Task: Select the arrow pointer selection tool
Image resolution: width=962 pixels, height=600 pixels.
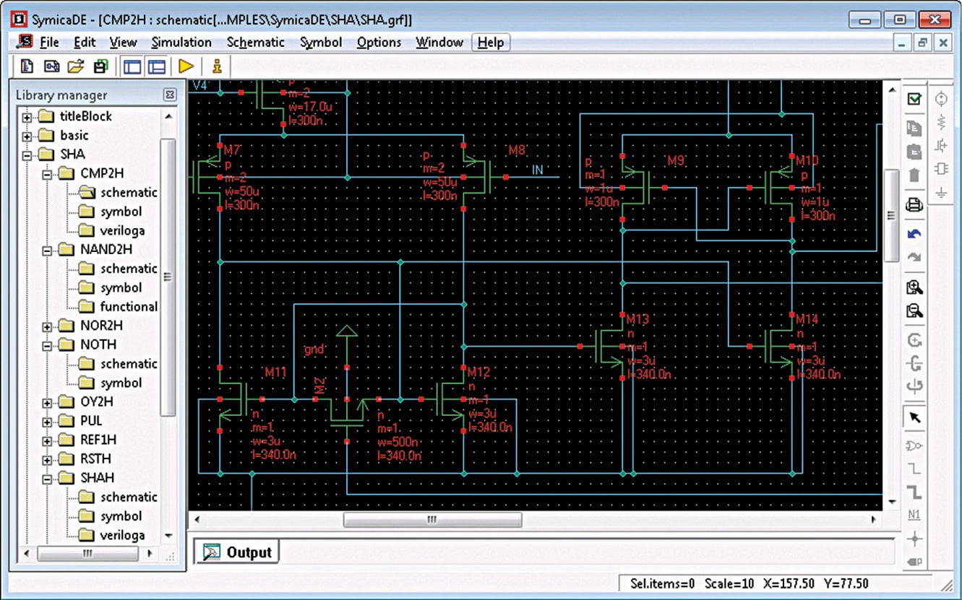Action: (x=914, y=418)
